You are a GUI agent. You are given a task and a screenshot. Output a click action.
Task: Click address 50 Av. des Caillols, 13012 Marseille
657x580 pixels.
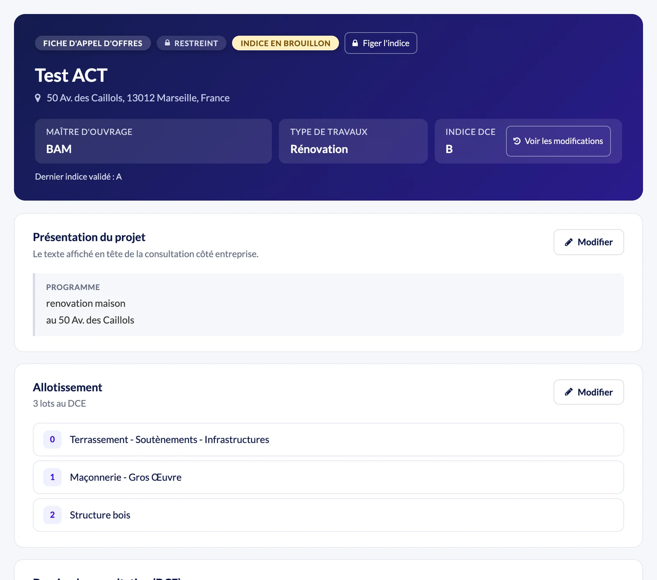pos(138,98)
